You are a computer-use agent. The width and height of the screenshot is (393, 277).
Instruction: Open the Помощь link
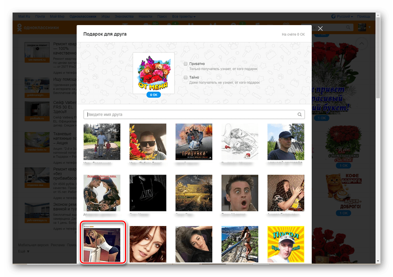click(364, 16)
